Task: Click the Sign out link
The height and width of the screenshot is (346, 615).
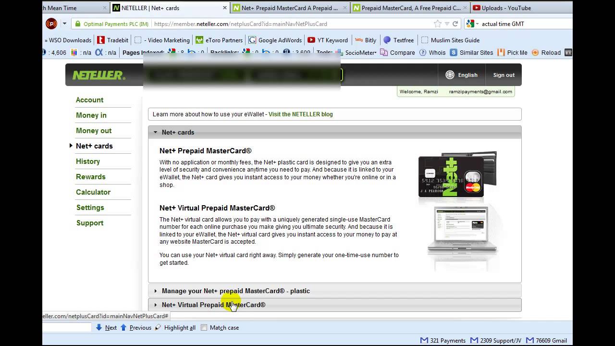Action: 504,75
